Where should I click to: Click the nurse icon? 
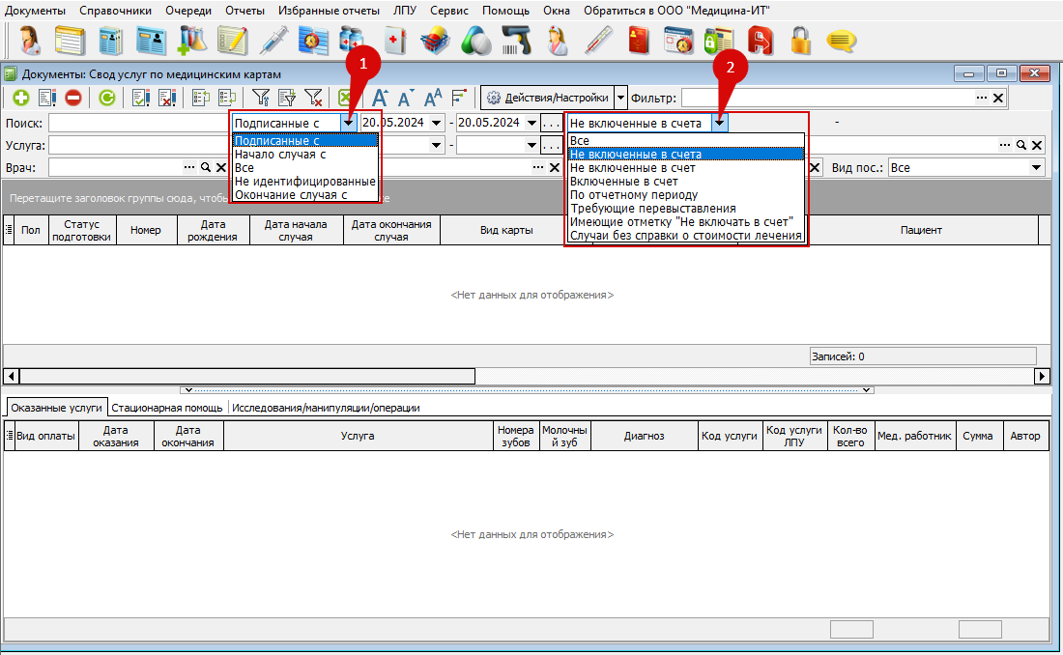coord(558,41)
